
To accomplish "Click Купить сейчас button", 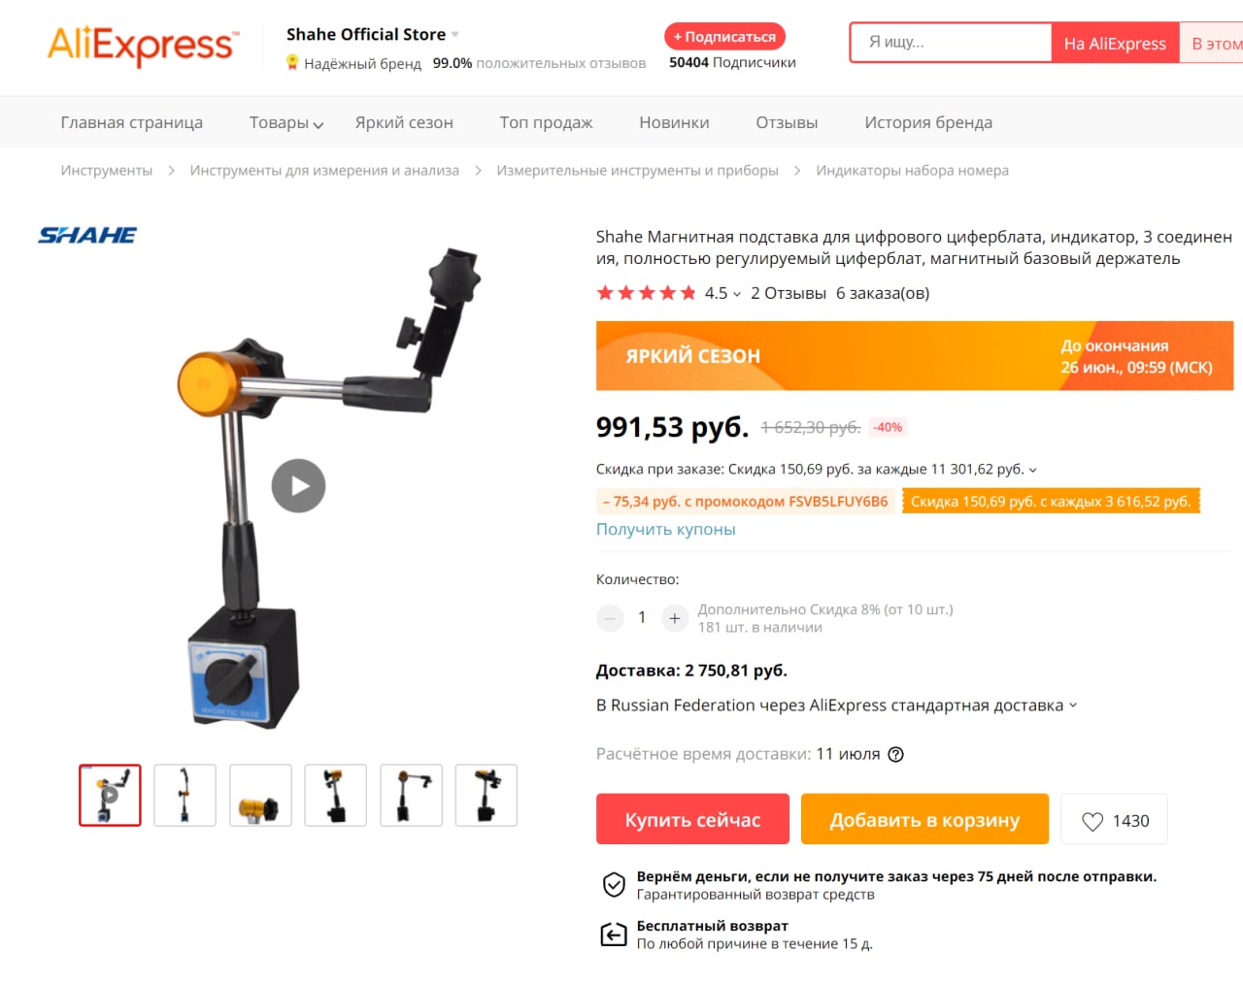I will coord(692,819).
